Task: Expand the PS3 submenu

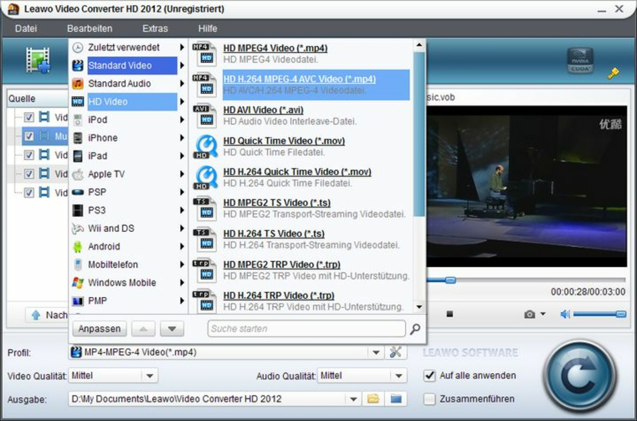Action: click(x=182, y=210)
